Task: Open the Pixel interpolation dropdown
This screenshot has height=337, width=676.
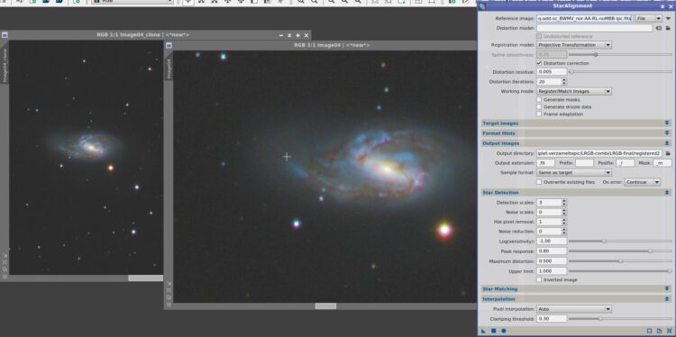Action: [x=574, y=309]
